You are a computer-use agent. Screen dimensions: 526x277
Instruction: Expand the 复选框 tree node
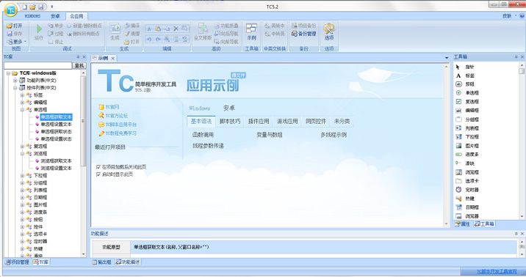pos(22,147)
